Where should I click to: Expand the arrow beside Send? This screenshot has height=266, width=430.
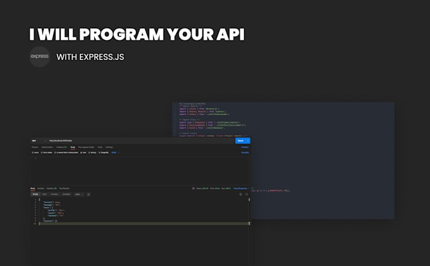(248, 141)
